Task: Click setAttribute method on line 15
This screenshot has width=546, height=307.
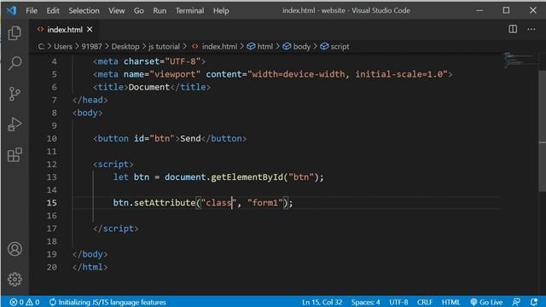Action: (165, 203)
